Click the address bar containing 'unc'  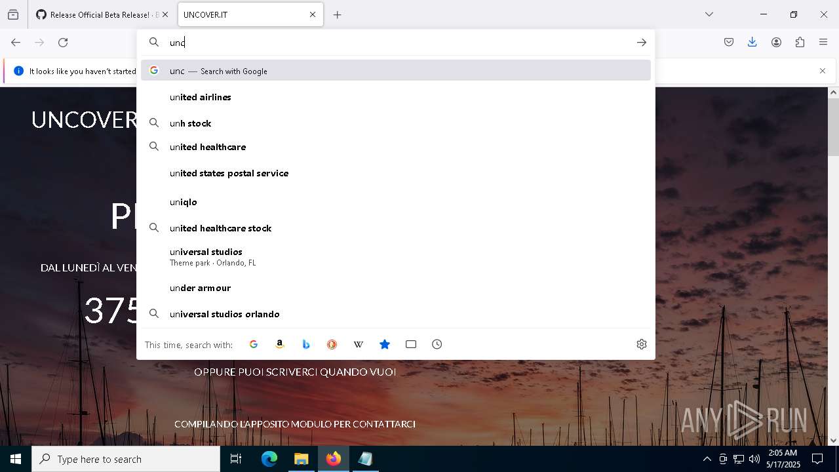coord(395,42)
